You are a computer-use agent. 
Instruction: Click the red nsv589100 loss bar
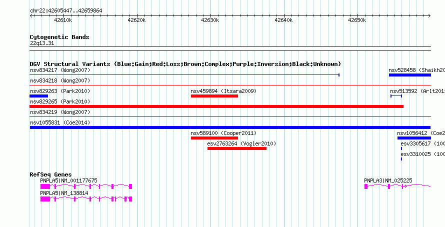point(214,138)
